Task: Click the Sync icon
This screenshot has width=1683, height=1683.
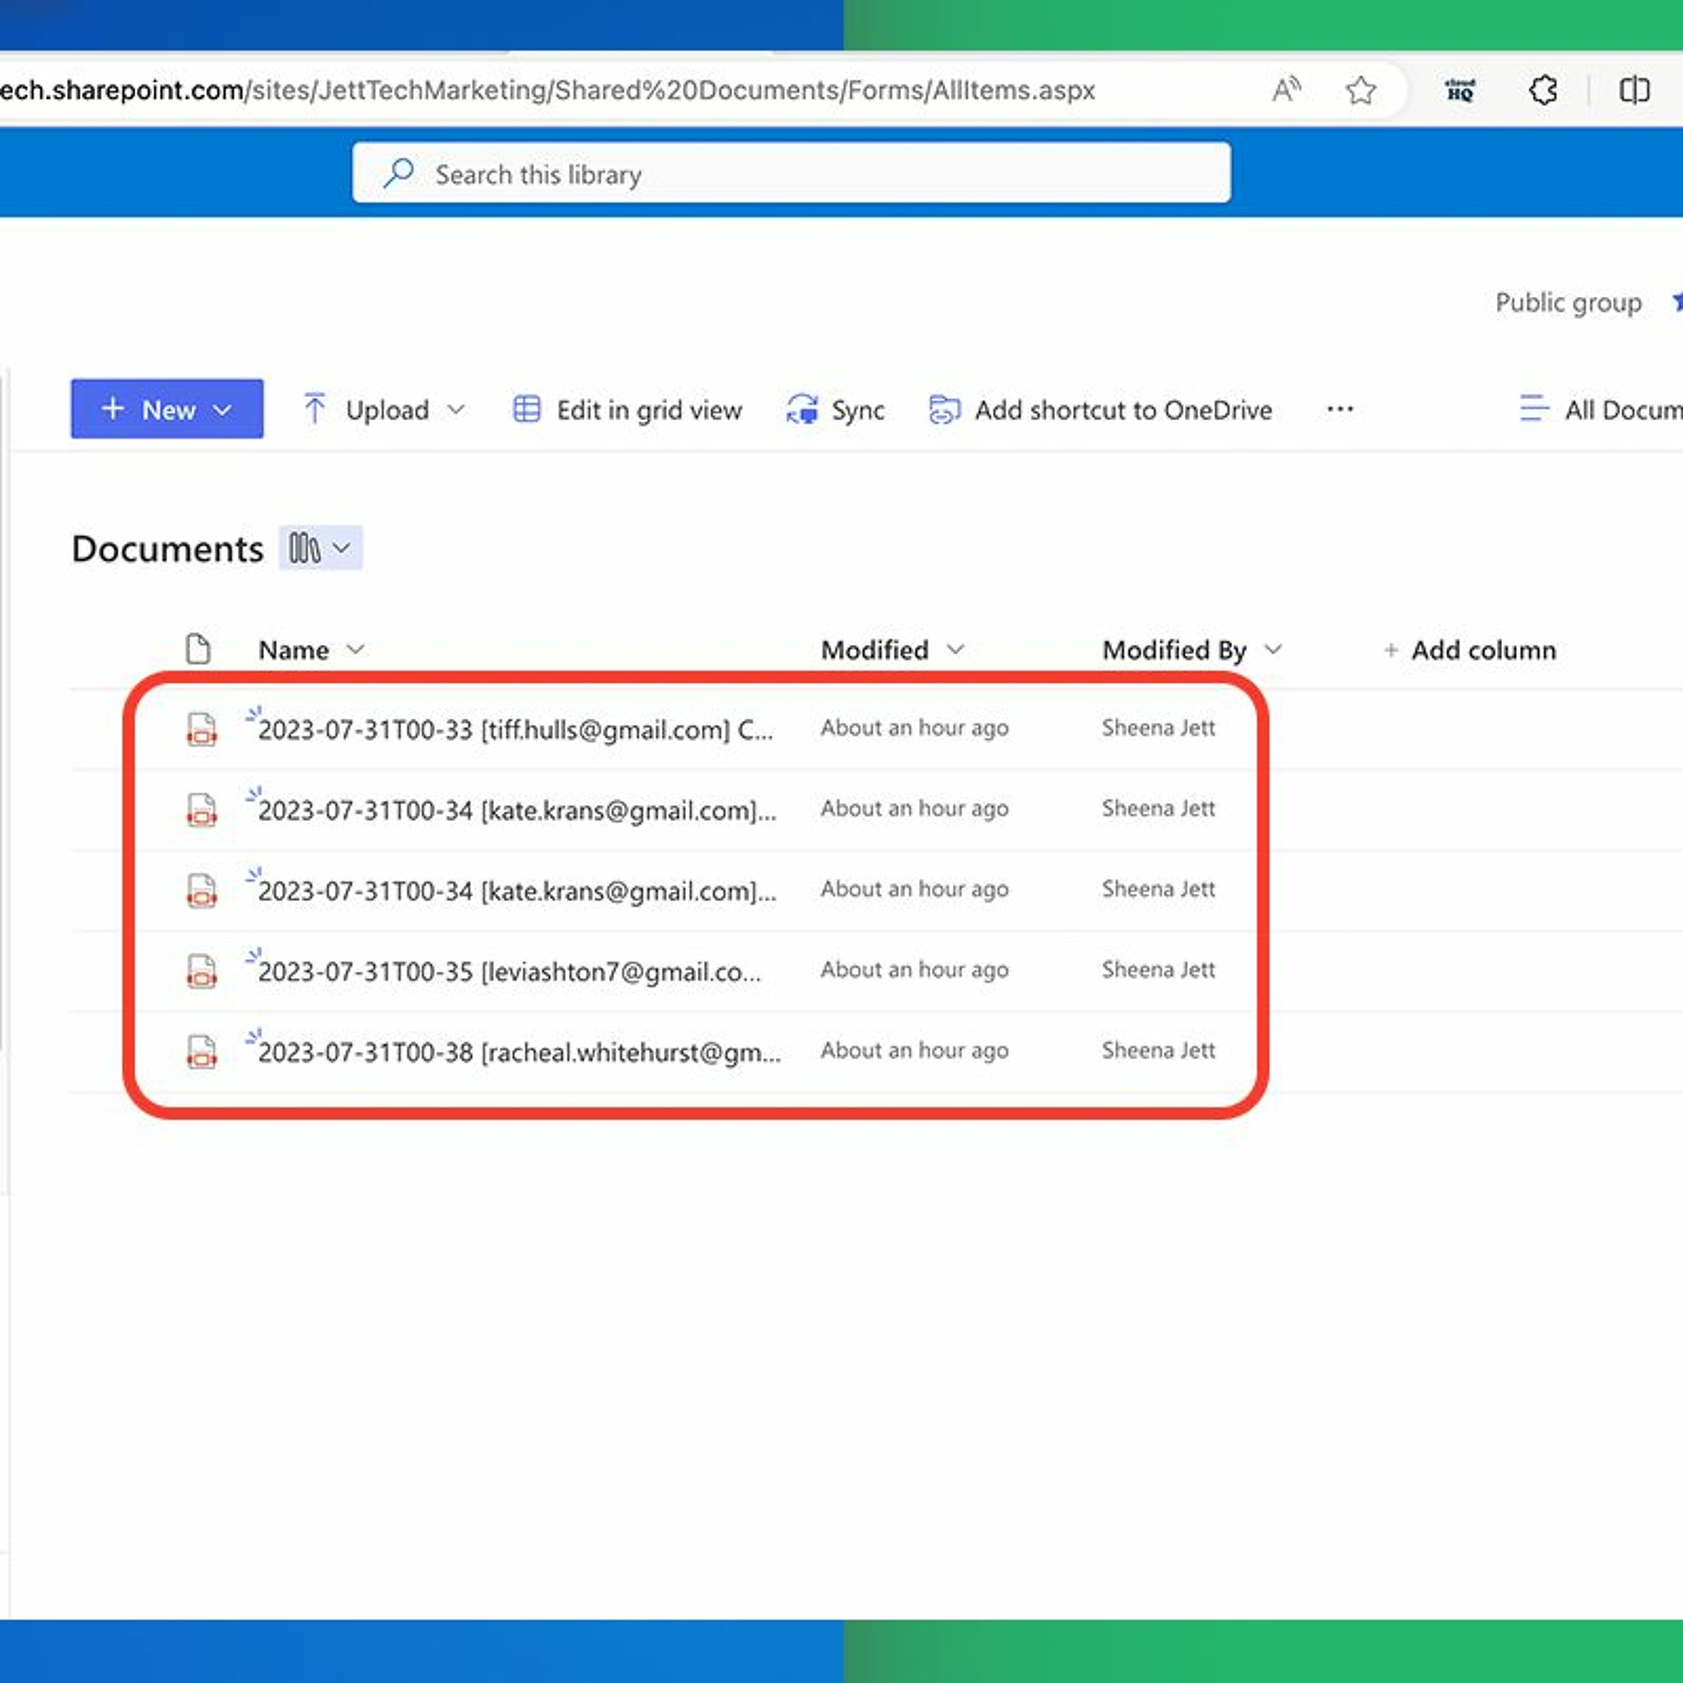Action: (x=802, y=408)
